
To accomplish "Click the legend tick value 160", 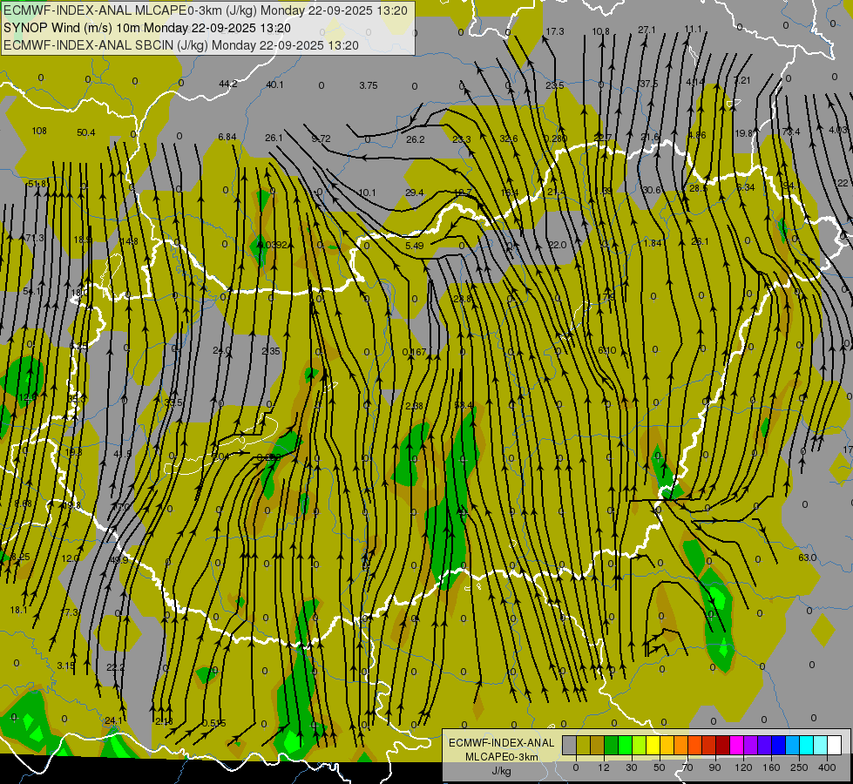I will [x=771, y=767].
